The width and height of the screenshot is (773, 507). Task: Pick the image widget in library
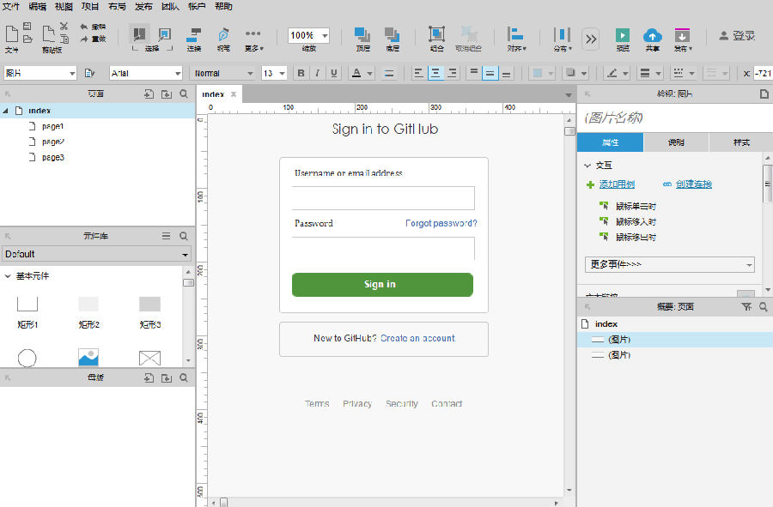pos(88,357)
